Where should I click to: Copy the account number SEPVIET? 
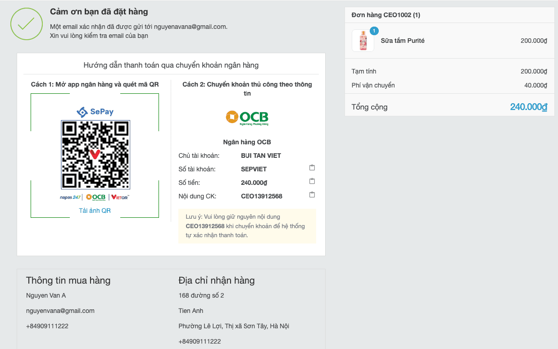click(312, 168)
